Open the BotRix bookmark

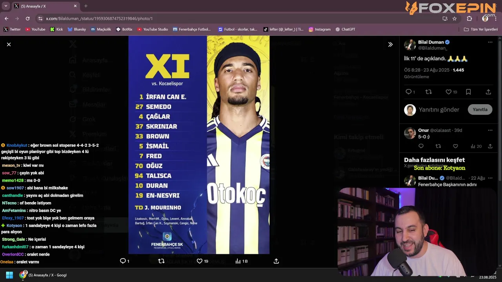[x=124, y=29]
